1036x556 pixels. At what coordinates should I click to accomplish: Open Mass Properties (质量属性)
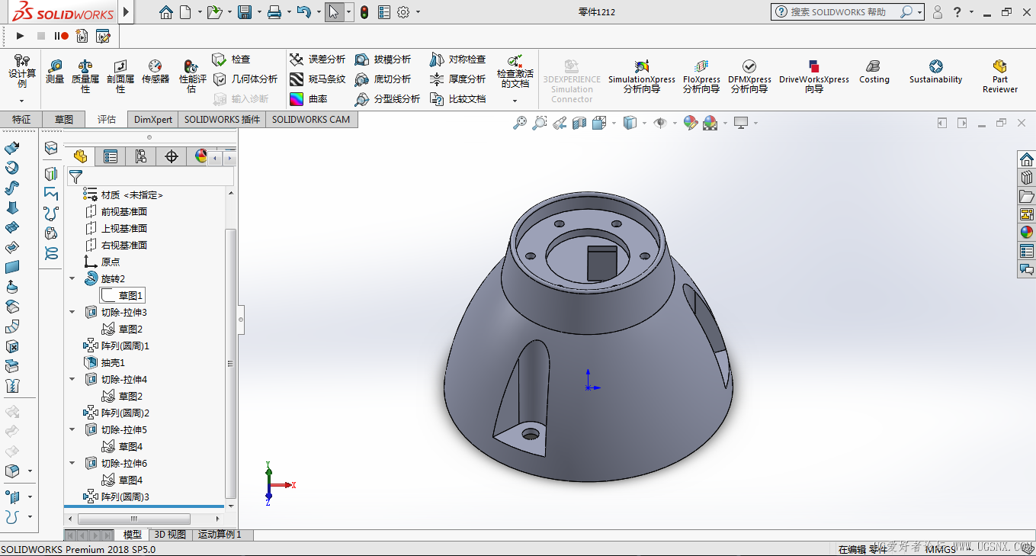(85, 76)
